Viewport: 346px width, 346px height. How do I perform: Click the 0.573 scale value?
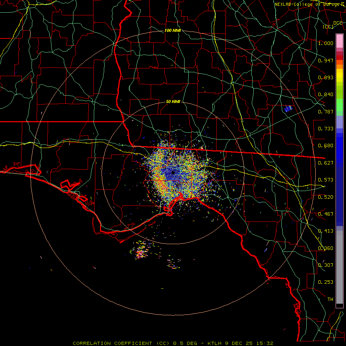coord(326,180)
